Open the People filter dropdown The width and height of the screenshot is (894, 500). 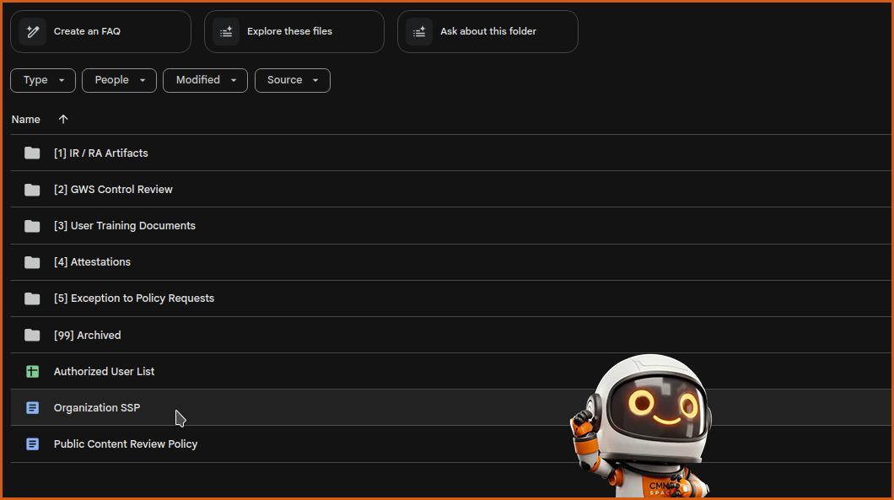[119, 80]
